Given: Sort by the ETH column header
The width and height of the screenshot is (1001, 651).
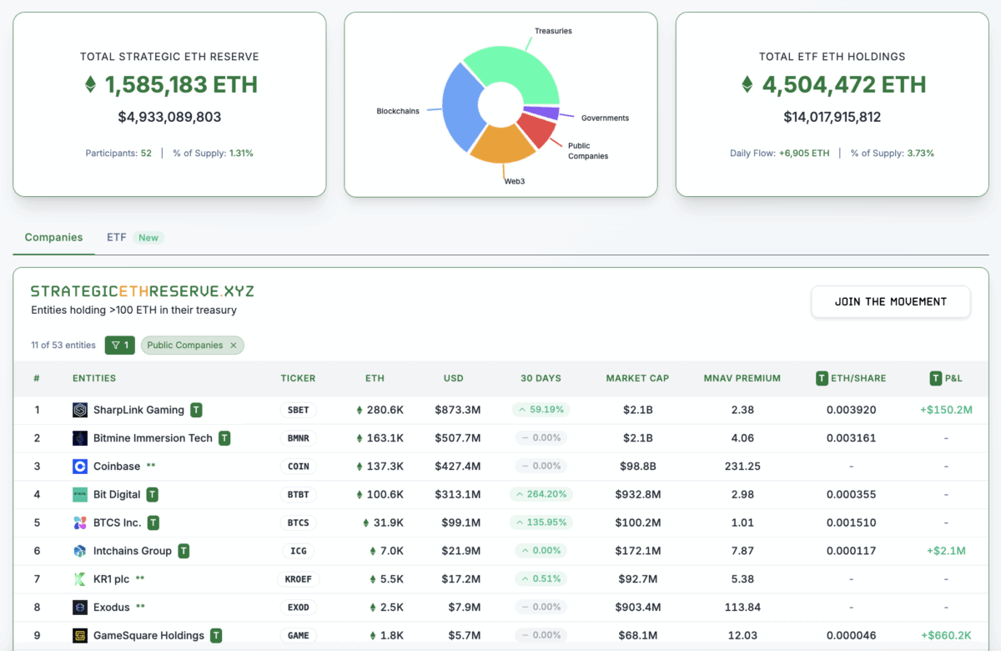Looking at the screenshot, I should tap(375, 378).
